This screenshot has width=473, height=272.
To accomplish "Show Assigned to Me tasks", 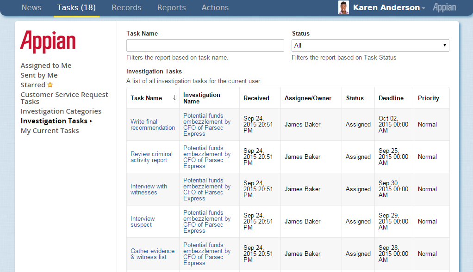I will coord(46,66).
